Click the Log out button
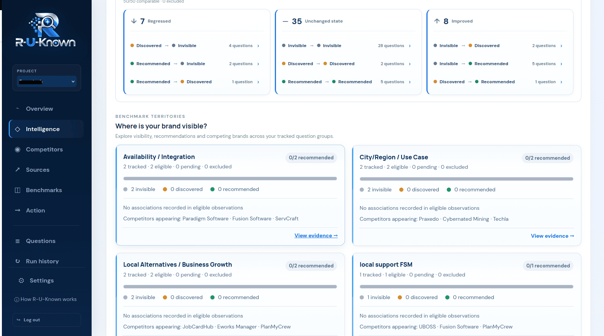 point(47,320)
